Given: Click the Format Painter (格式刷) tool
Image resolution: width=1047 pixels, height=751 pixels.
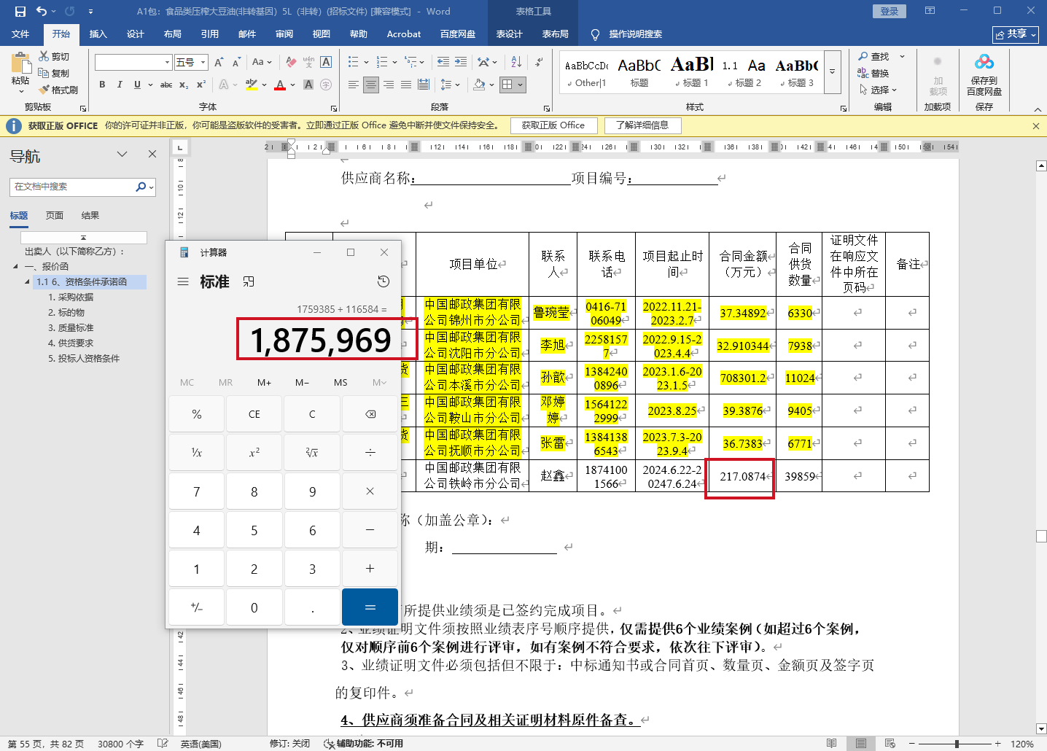Looking at the screenshot, I should (x=58, y=90).
